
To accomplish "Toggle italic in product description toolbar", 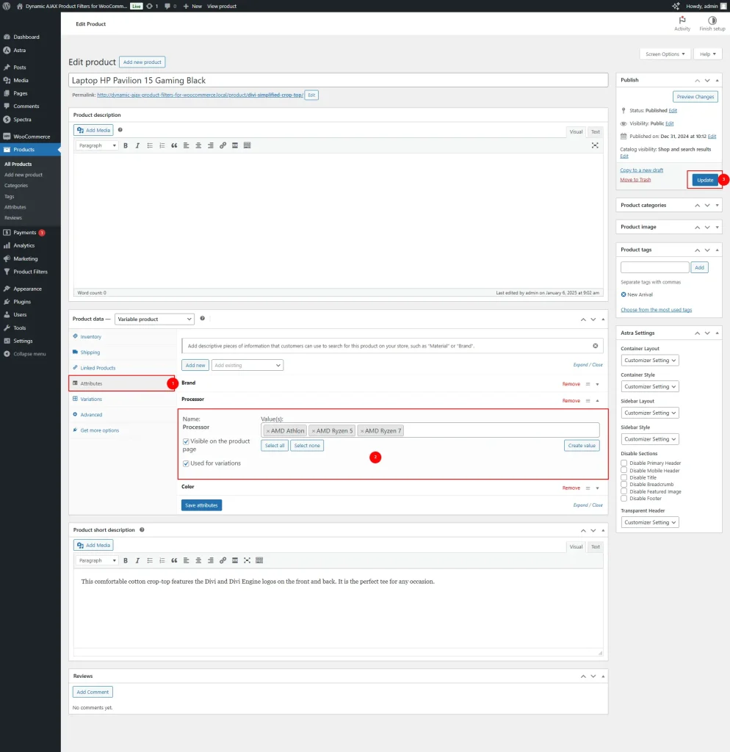I will pyautogui.click(x=137, y=145).
